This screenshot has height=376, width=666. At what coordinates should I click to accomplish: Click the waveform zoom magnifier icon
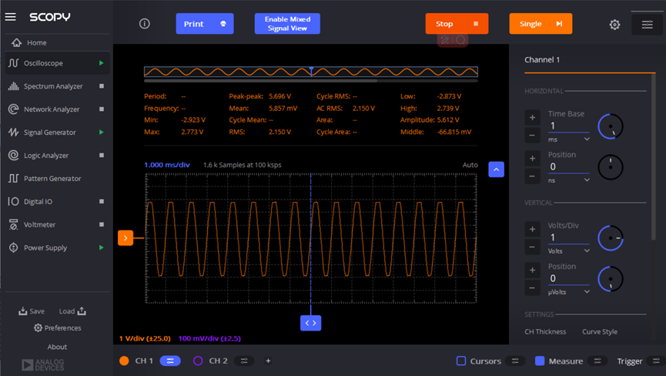point(460,40)
